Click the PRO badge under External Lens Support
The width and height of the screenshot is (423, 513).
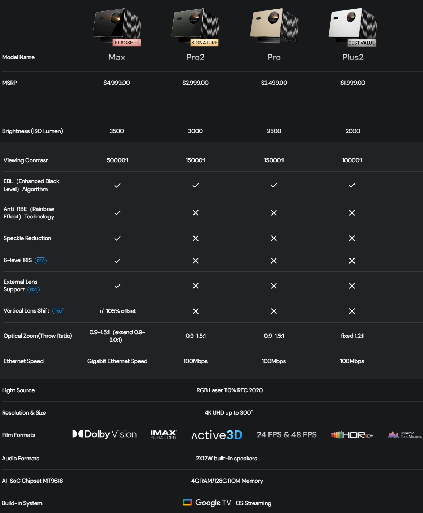coord(34,290)
